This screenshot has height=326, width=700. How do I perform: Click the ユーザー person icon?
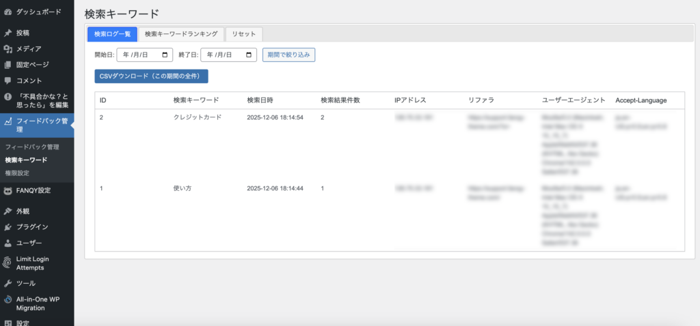8,243
